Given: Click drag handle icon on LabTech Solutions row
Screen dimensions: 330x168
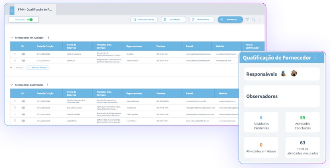Looking at the screenshot, I should 15,53.
